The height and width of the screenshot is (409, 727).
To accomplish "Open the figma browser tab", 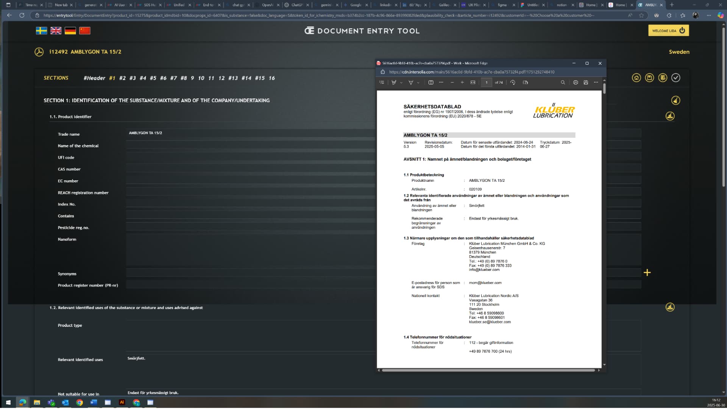I will coord(502,5).
